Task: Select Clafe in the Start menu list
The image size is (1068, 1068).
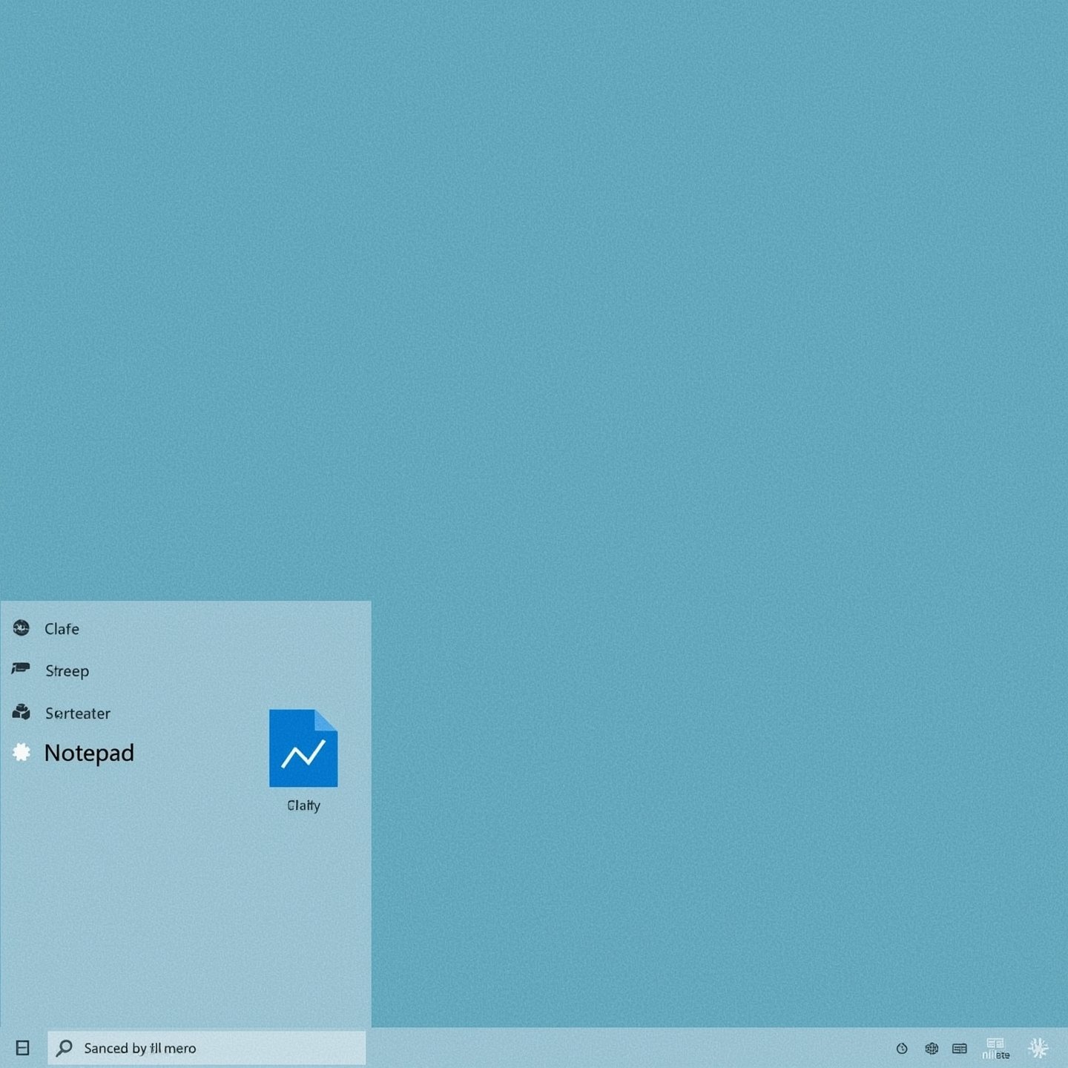Action: 62,628
